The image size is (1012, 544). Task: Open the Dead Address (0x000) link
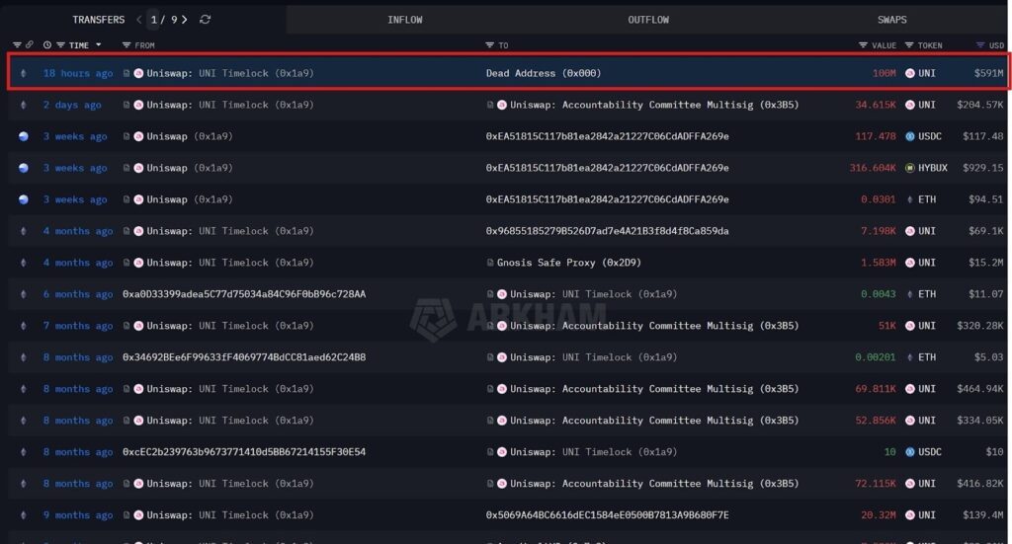click(x=543, y=73)
